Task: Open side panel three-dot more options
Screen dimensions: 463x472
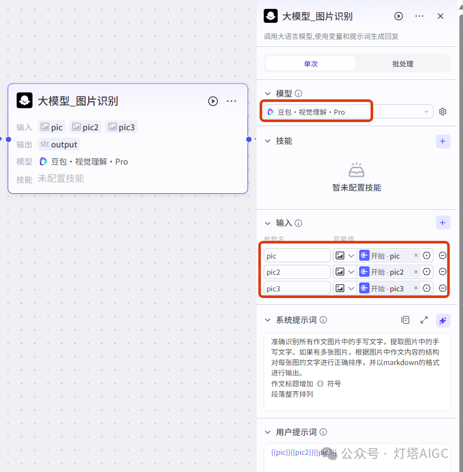Action: [x=419, y=16]
